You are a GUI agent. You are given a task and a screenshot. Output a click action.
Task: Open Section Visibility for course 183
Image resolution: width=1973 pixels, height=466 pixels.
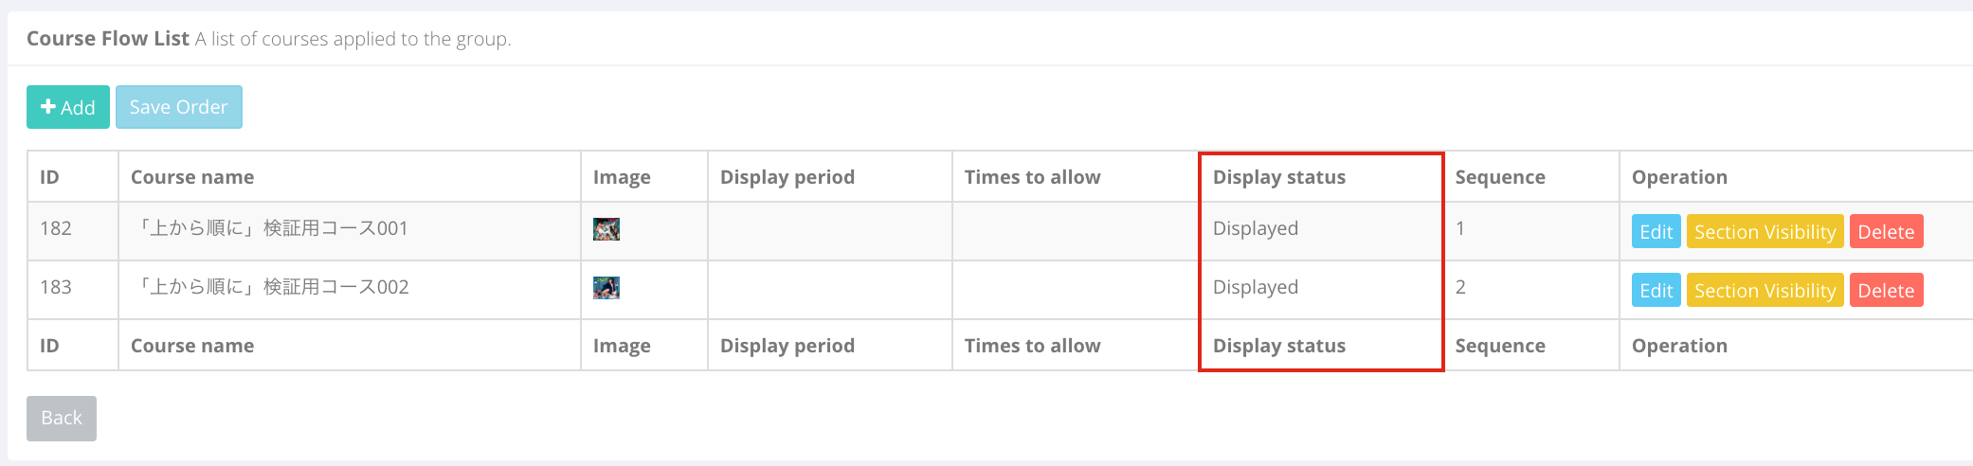(1765, 291)
